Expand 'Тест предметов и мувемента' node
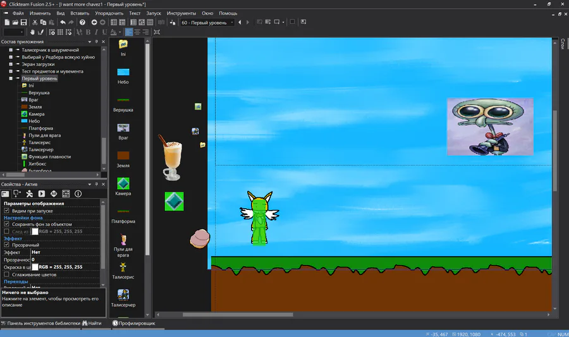 [11, 71]
